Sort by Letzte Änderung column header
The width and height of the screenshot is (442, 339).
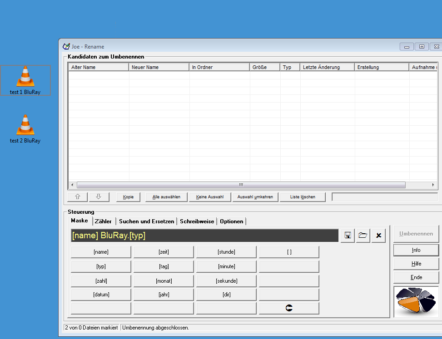[327, 67]
